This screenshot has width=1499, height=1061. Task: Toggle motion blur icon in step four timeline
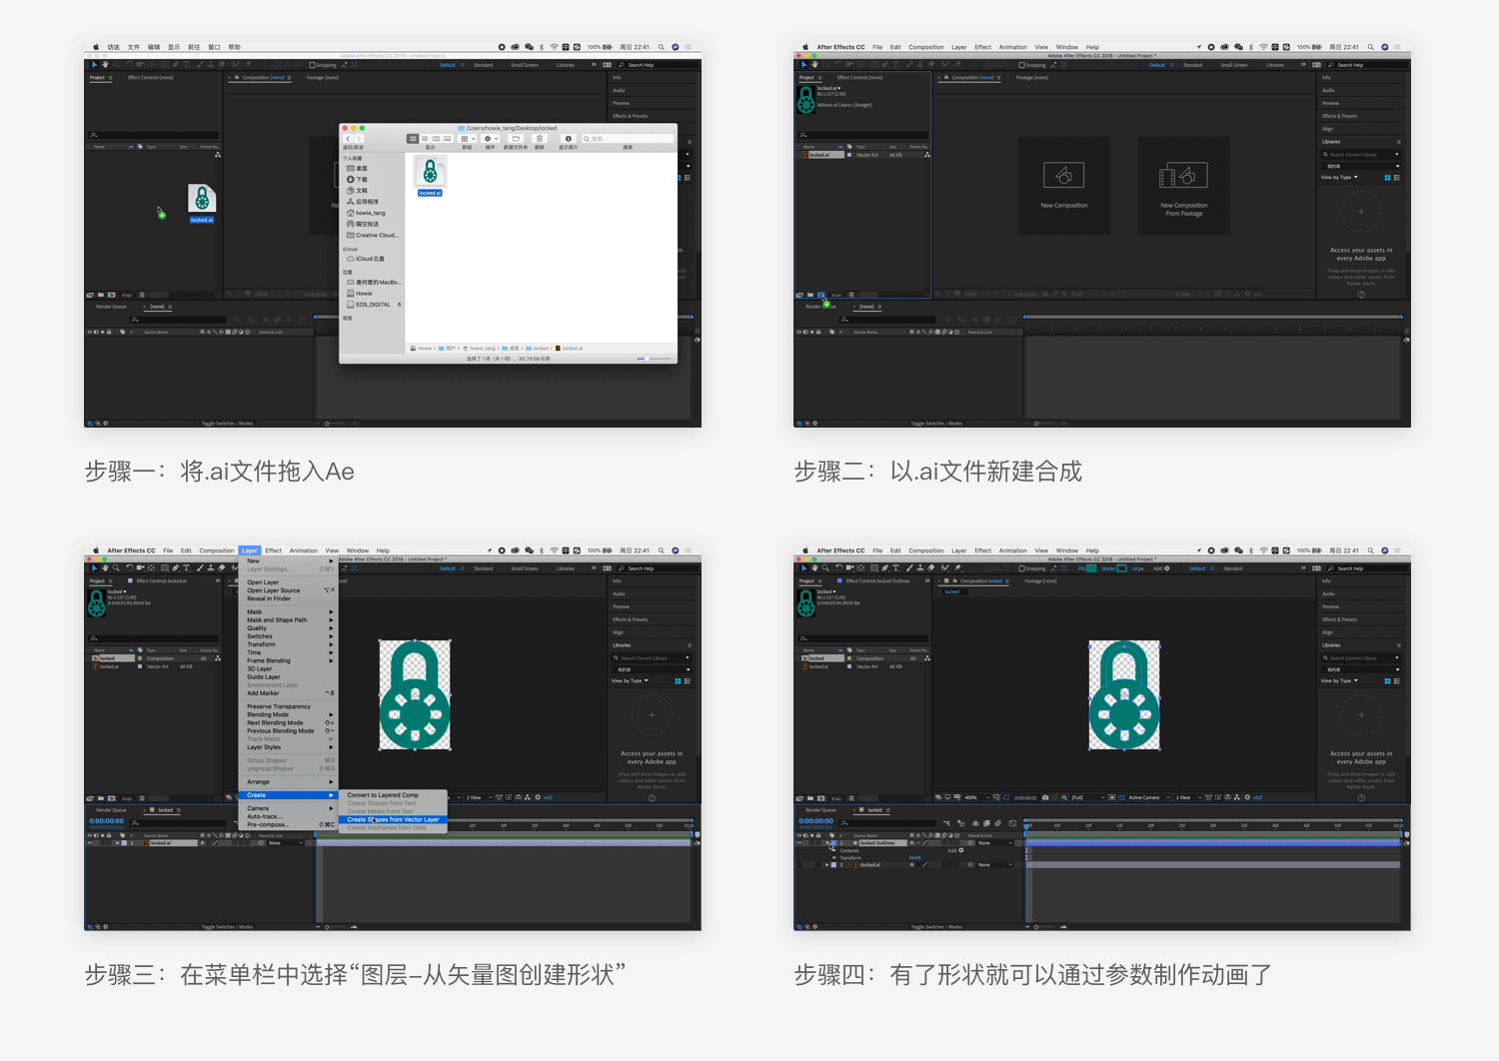point(998,823)
